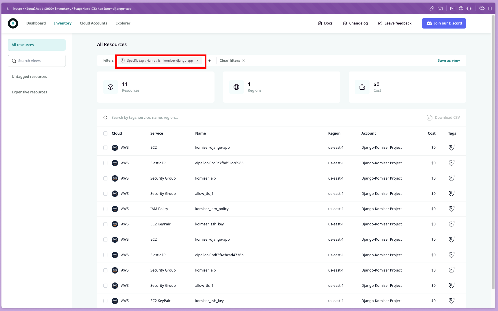
Task: Click AWS logo in komiser_iam_policy row
Action: (115, 209)
